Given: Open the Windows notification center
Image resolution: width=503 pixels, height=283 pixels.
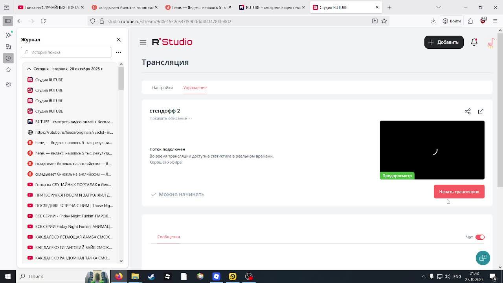Looking at the screenshot, I should 494,277.
